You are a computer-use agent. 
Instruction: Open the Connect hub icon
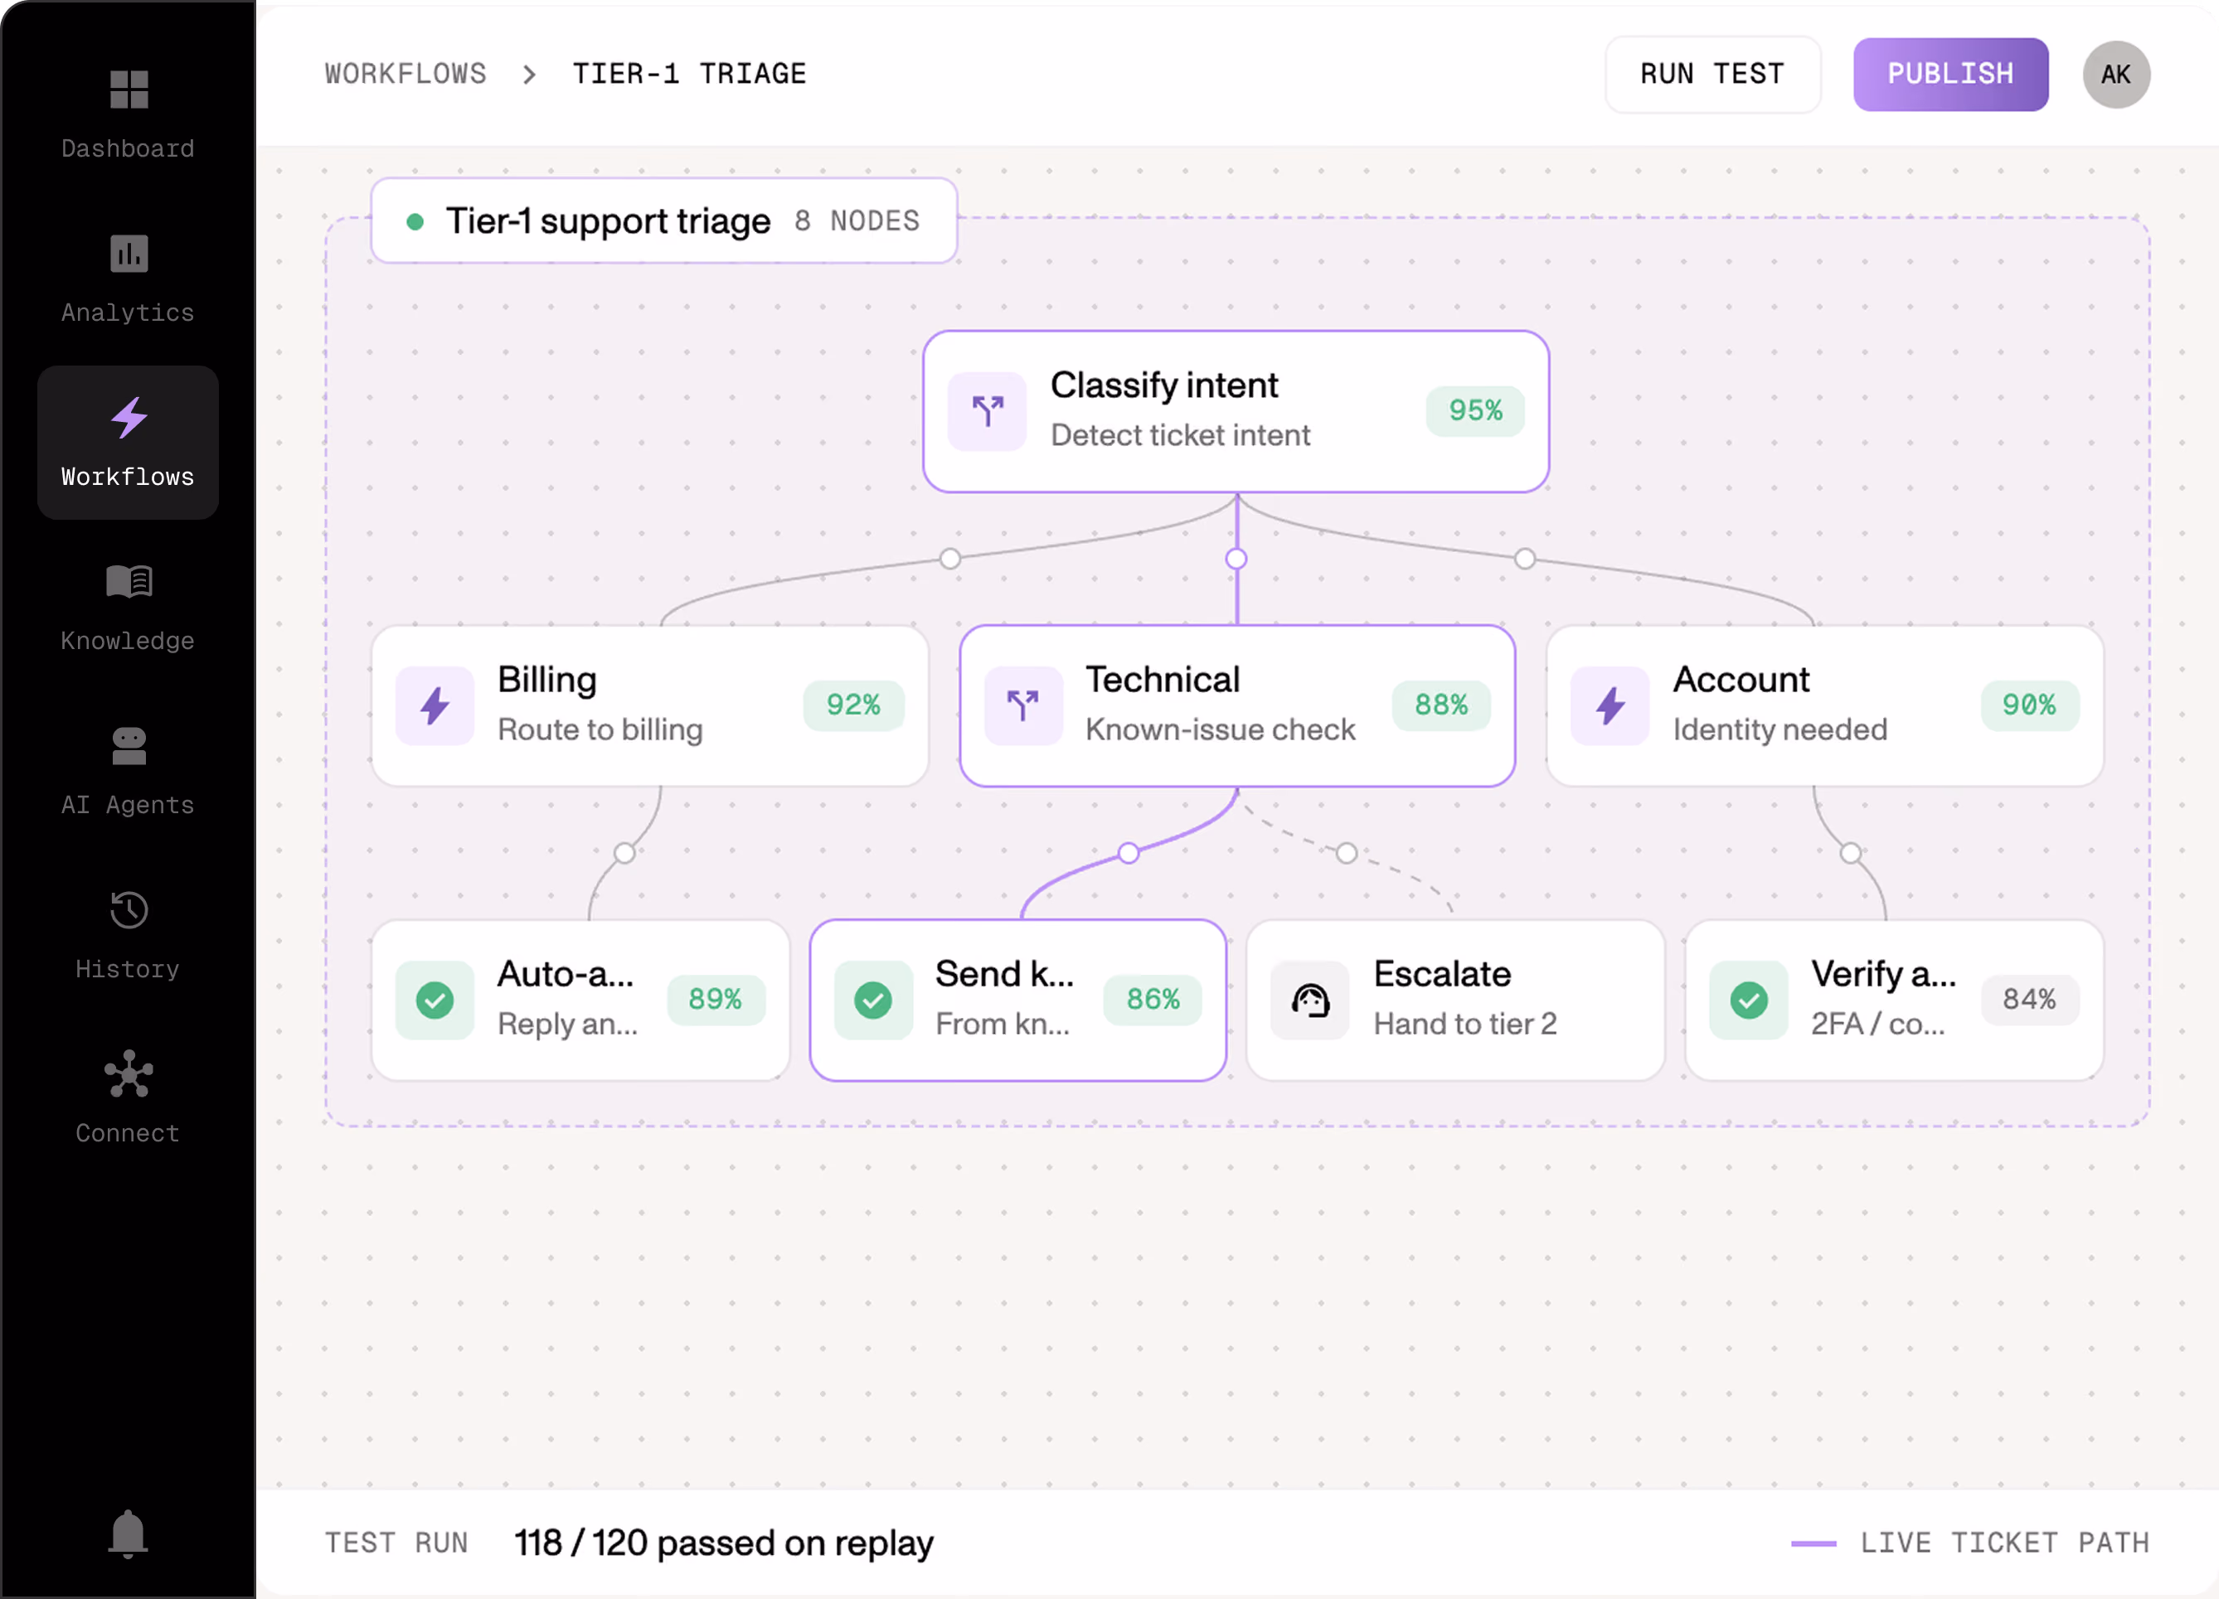pyautogui.click(x=129, y=1073)
